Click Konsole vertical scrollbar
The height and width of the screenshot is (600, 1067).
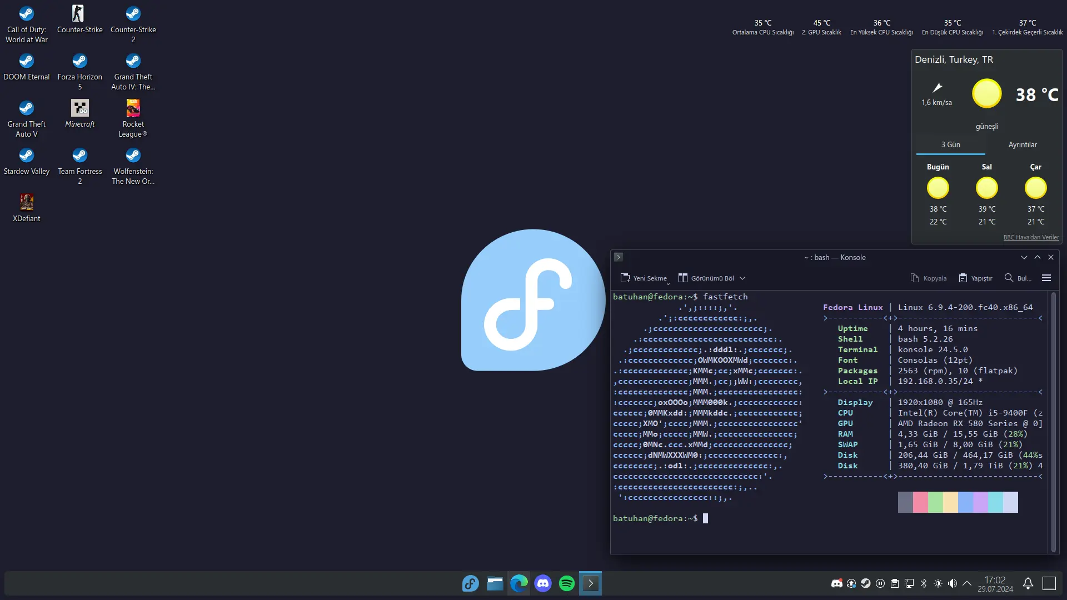1054,422
